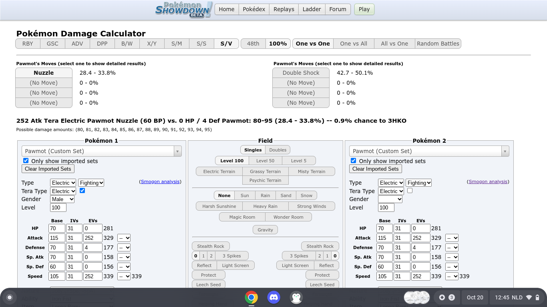Screen dimensions: 547x307
Task: Open the calendar via Oct 20 date
Action: (475, 297)
